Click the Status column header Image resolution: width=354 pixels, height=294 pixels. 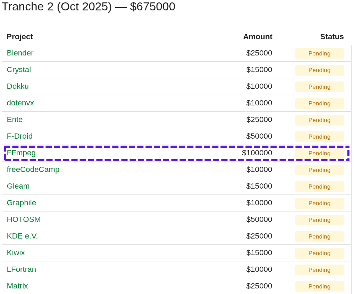point(332,37)
